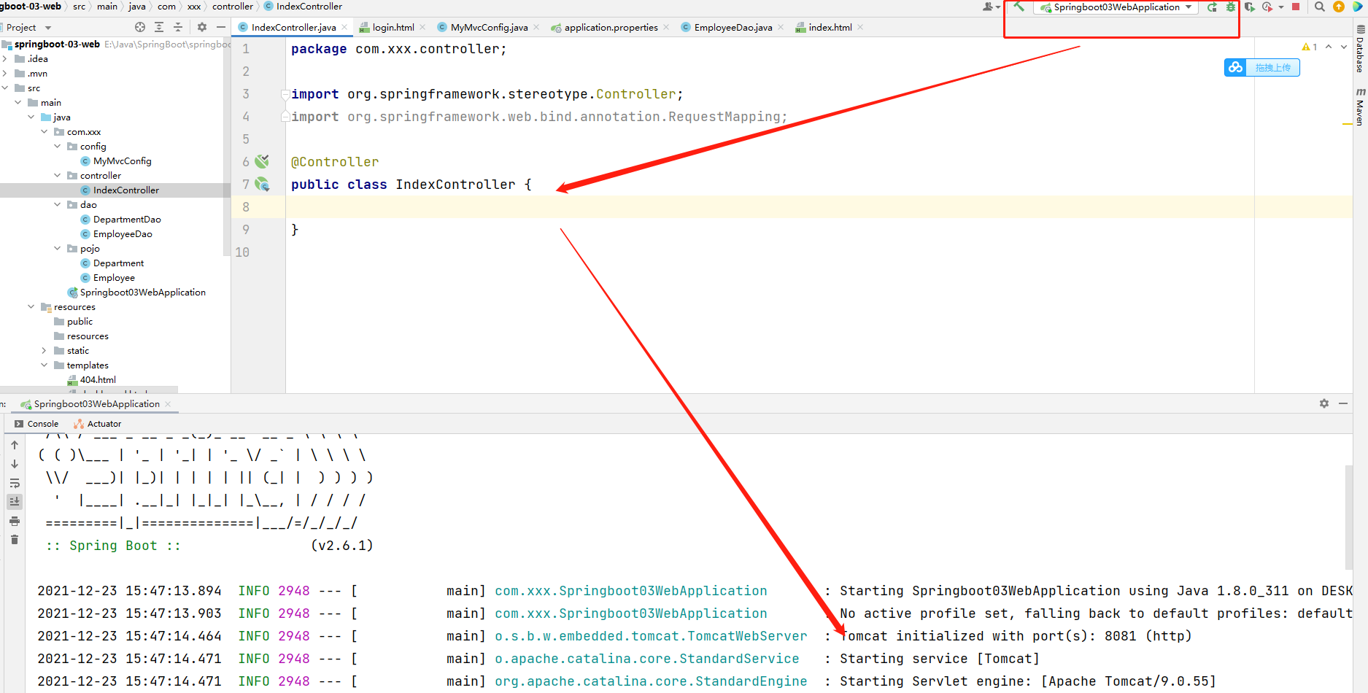Open the Actuator tab in Run panel
Viewport: 1368px width, 693px height.
[x=98, y=424]
